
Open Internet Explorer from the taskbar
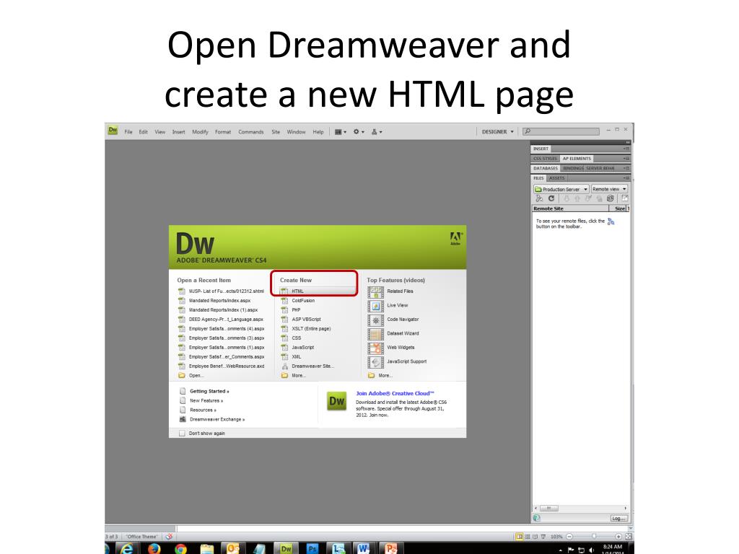pos(126,549)
